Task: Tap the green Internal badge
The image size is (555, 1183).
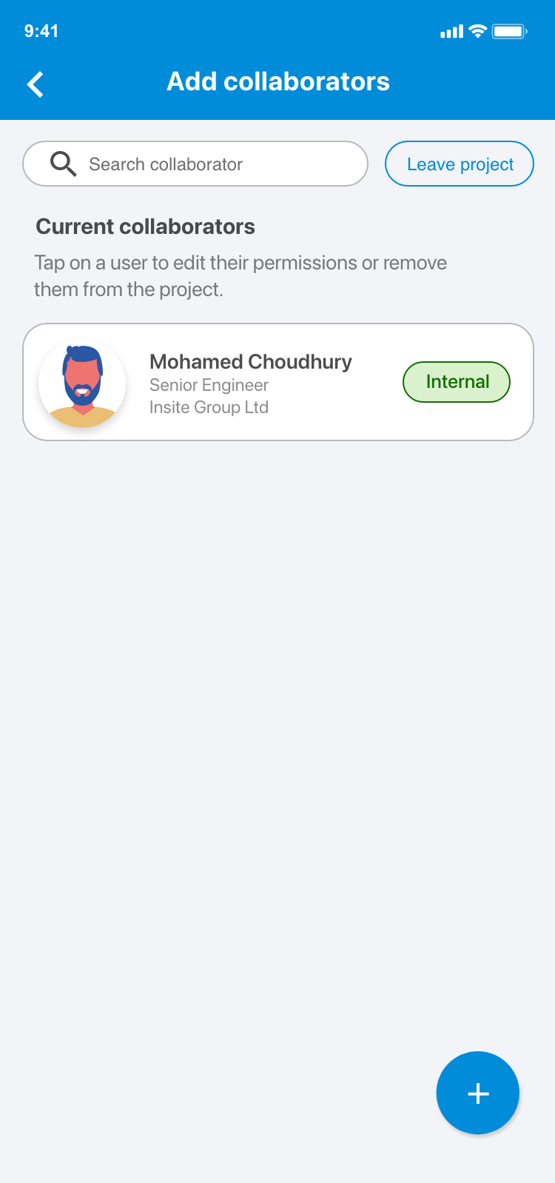Action: tap(457, 382)
